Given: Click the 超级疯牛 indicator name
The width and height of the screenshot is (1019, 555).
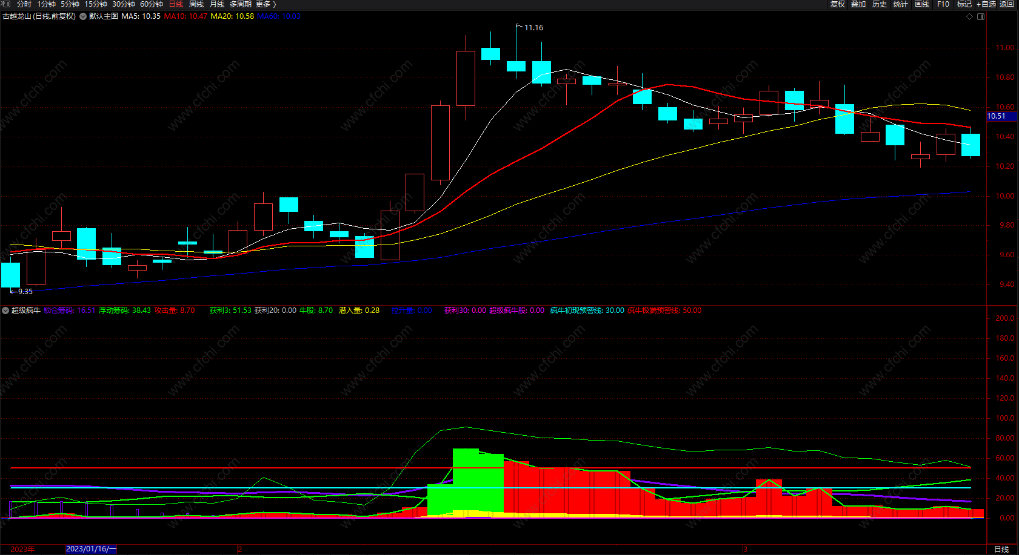Looking at the screenshot, I should point(26,310).
